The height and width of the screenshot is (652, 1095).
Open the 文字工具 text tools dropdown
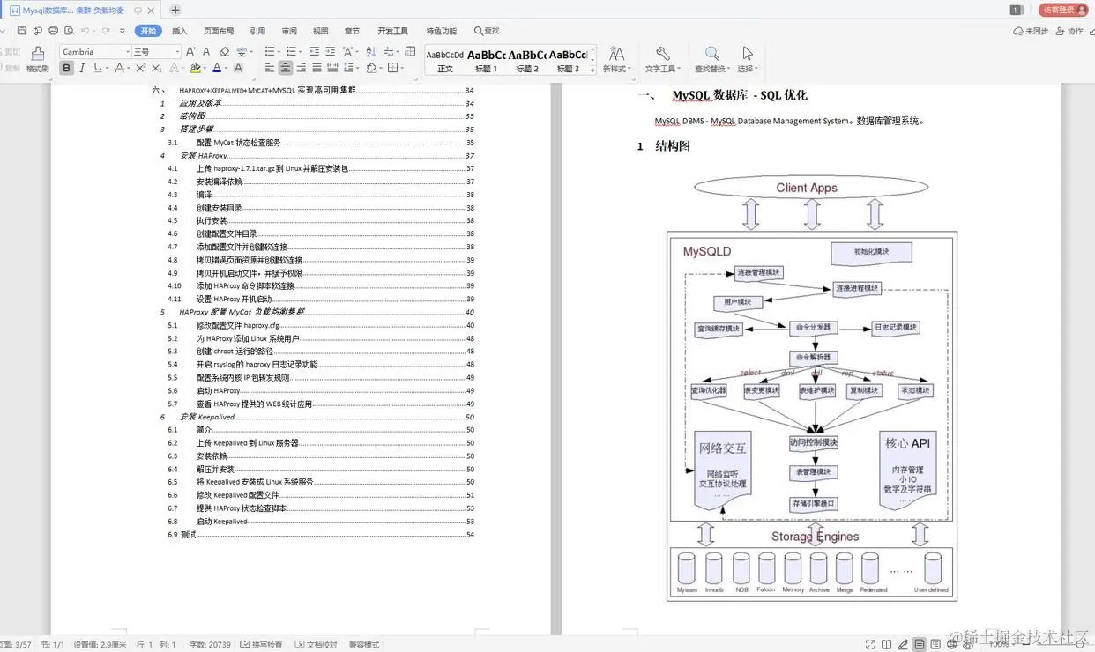point(662,60)
